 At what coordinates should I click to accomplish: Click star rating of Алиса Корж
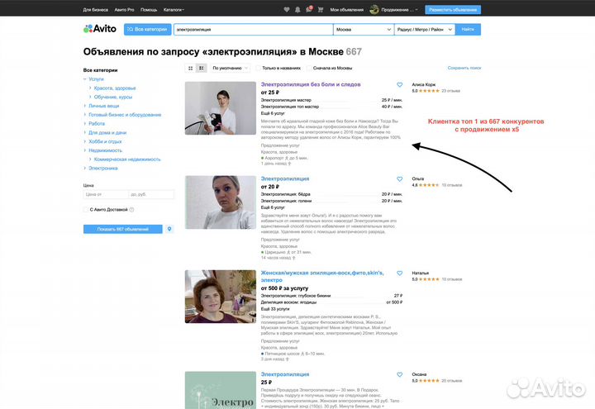tap(429, 91)
